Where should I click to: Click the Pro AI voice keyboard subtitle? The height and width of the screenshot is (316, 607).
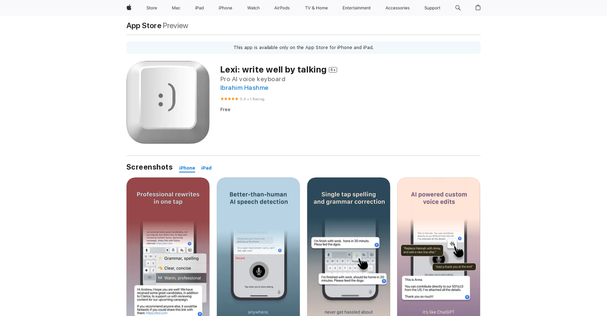coord(253,79)
